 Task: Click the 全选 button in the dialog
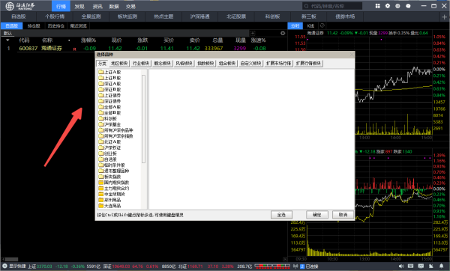[281, 215]
